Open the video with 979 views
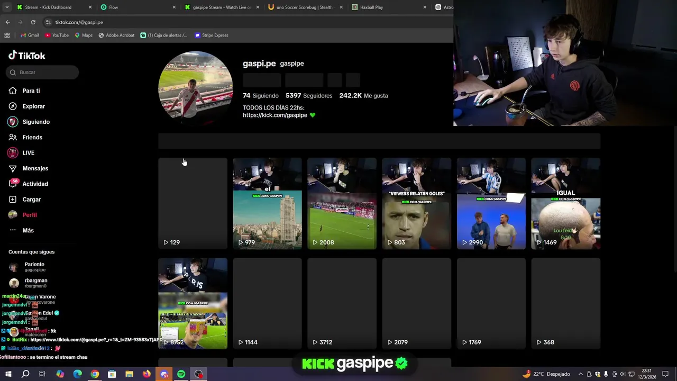The image size is (677, 381). 267,203
